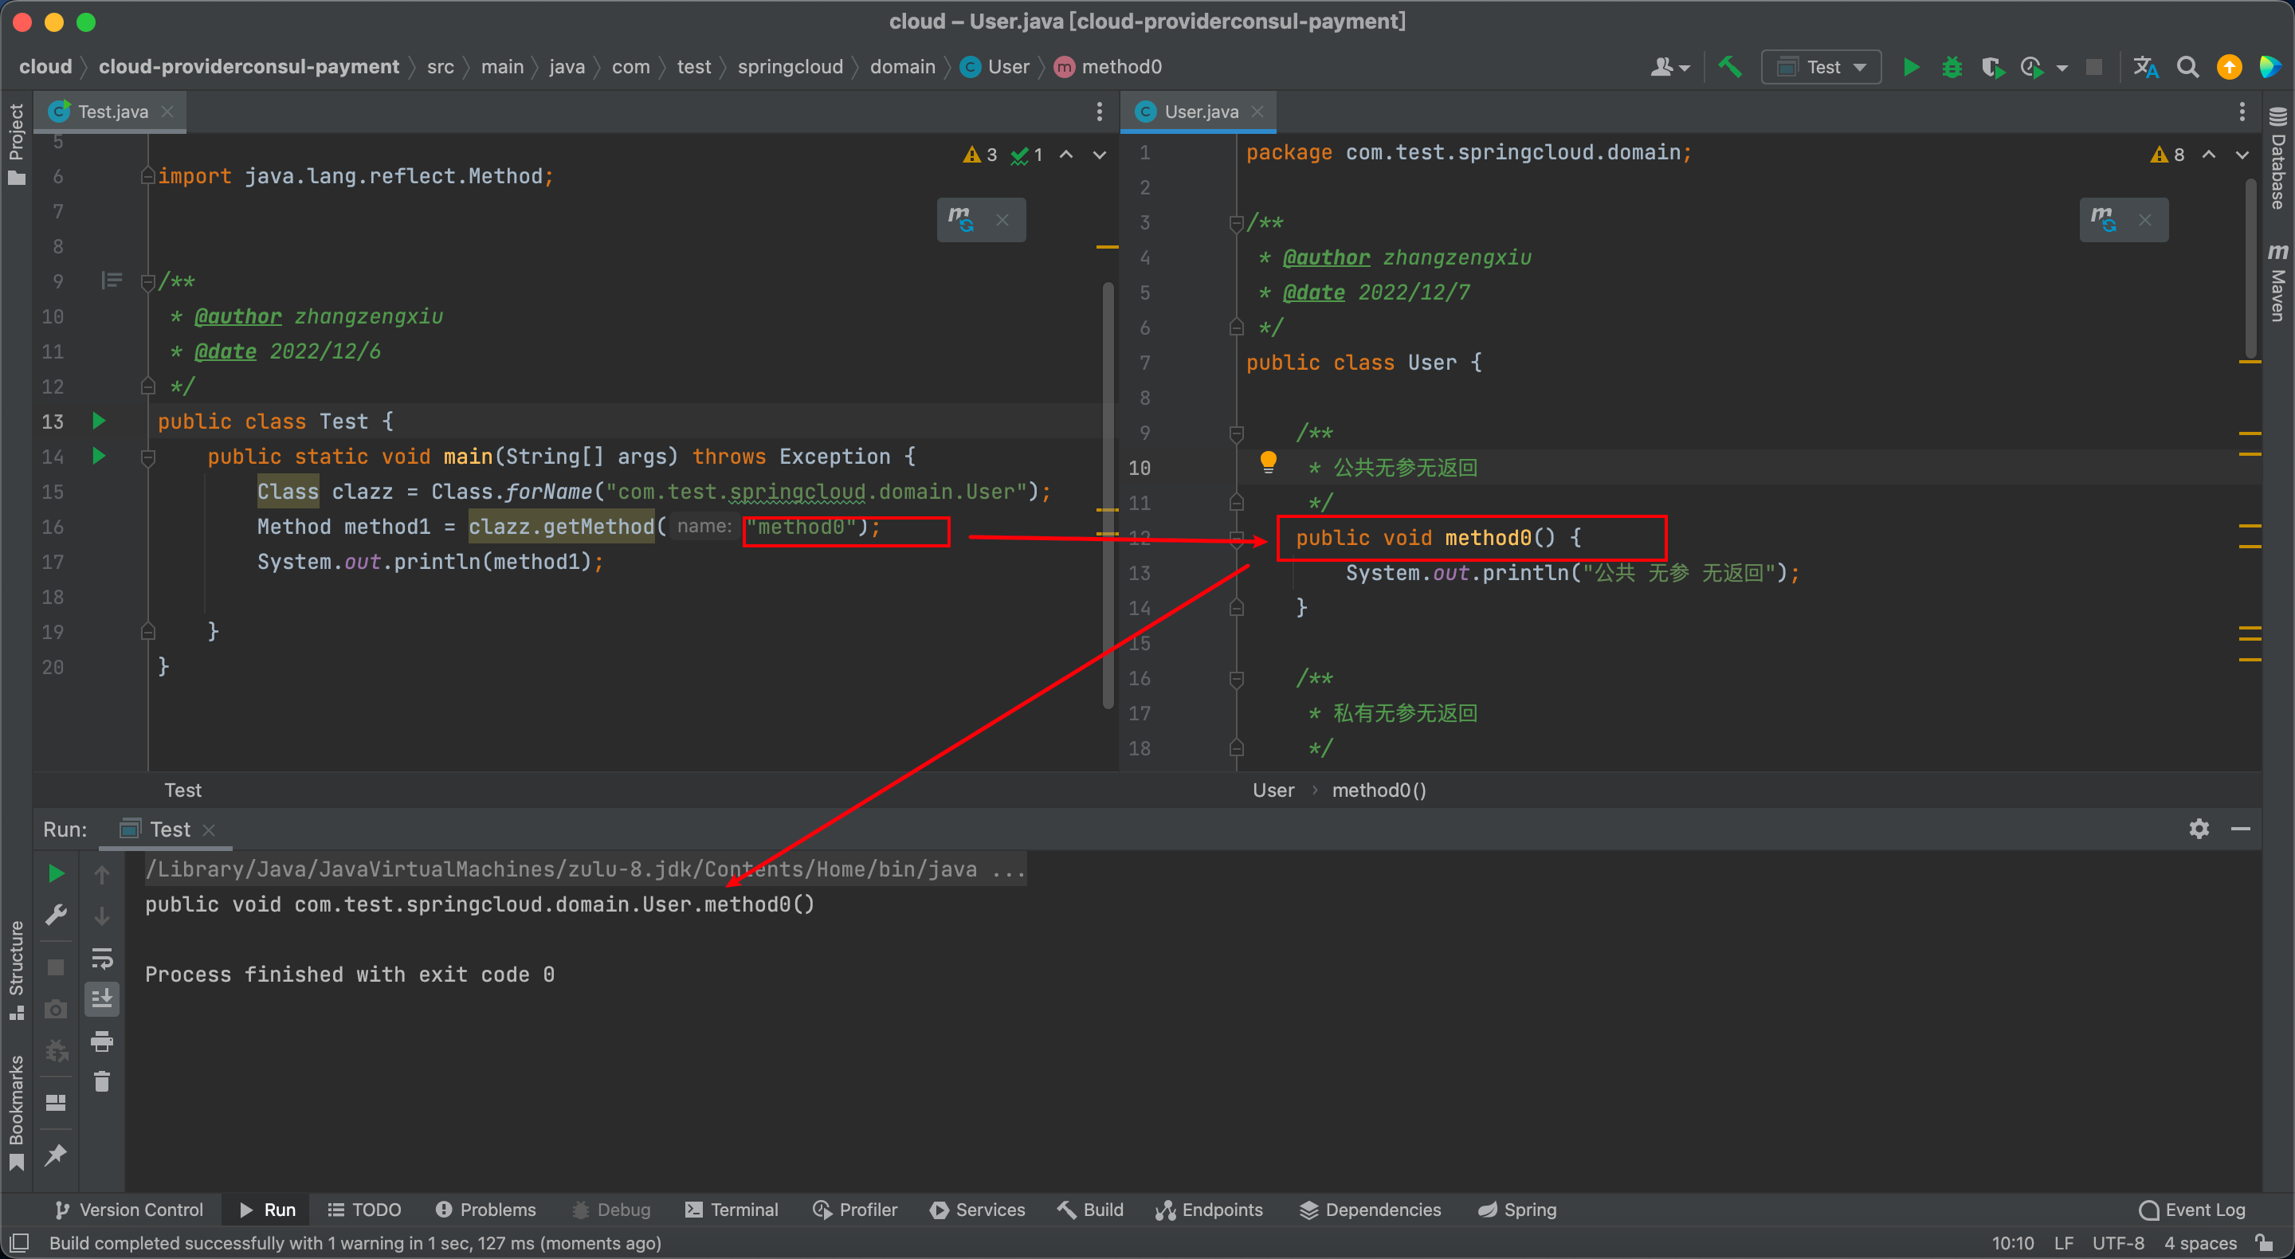Click the wrench icon in Run panel
The image size is (2295, 1259).
(x=55, y=915)
